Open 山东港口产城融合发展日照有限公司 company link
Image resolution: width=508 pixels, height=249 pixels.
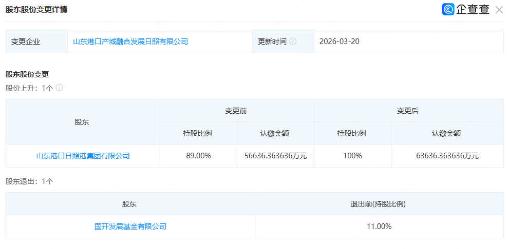click(x=130, y=42)
